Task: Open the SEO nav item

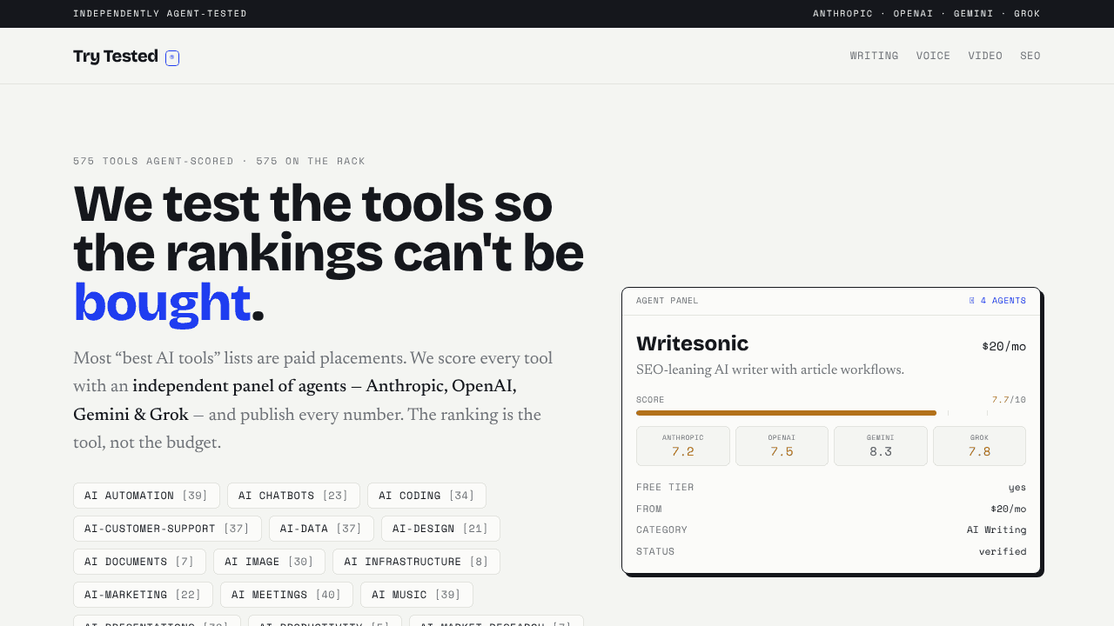Action: point(1030,56)
